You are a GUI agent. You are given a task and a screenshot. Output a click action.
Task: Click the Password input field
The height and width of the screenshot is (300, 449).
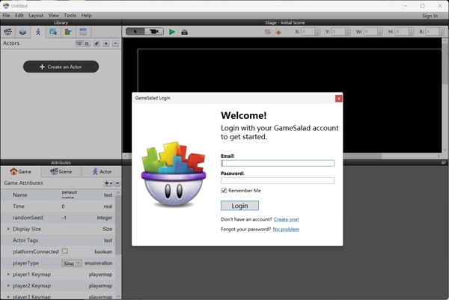click(x=278, y=180)
